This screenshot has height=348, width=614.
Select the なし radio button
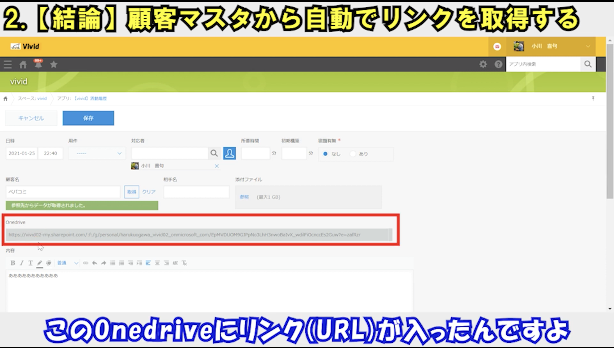click(325, 154)
